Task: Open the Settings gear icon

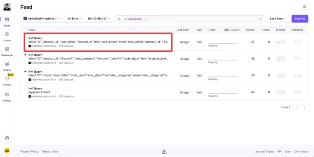Action: point(7,95)
